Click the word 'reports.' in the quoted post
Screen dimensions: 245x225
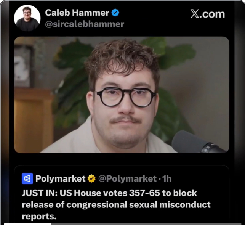tap(39, 216)
